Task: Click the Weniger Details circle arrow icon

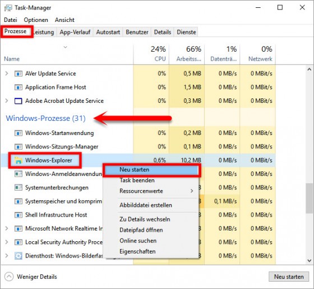Action: click(x=9, y=277)
